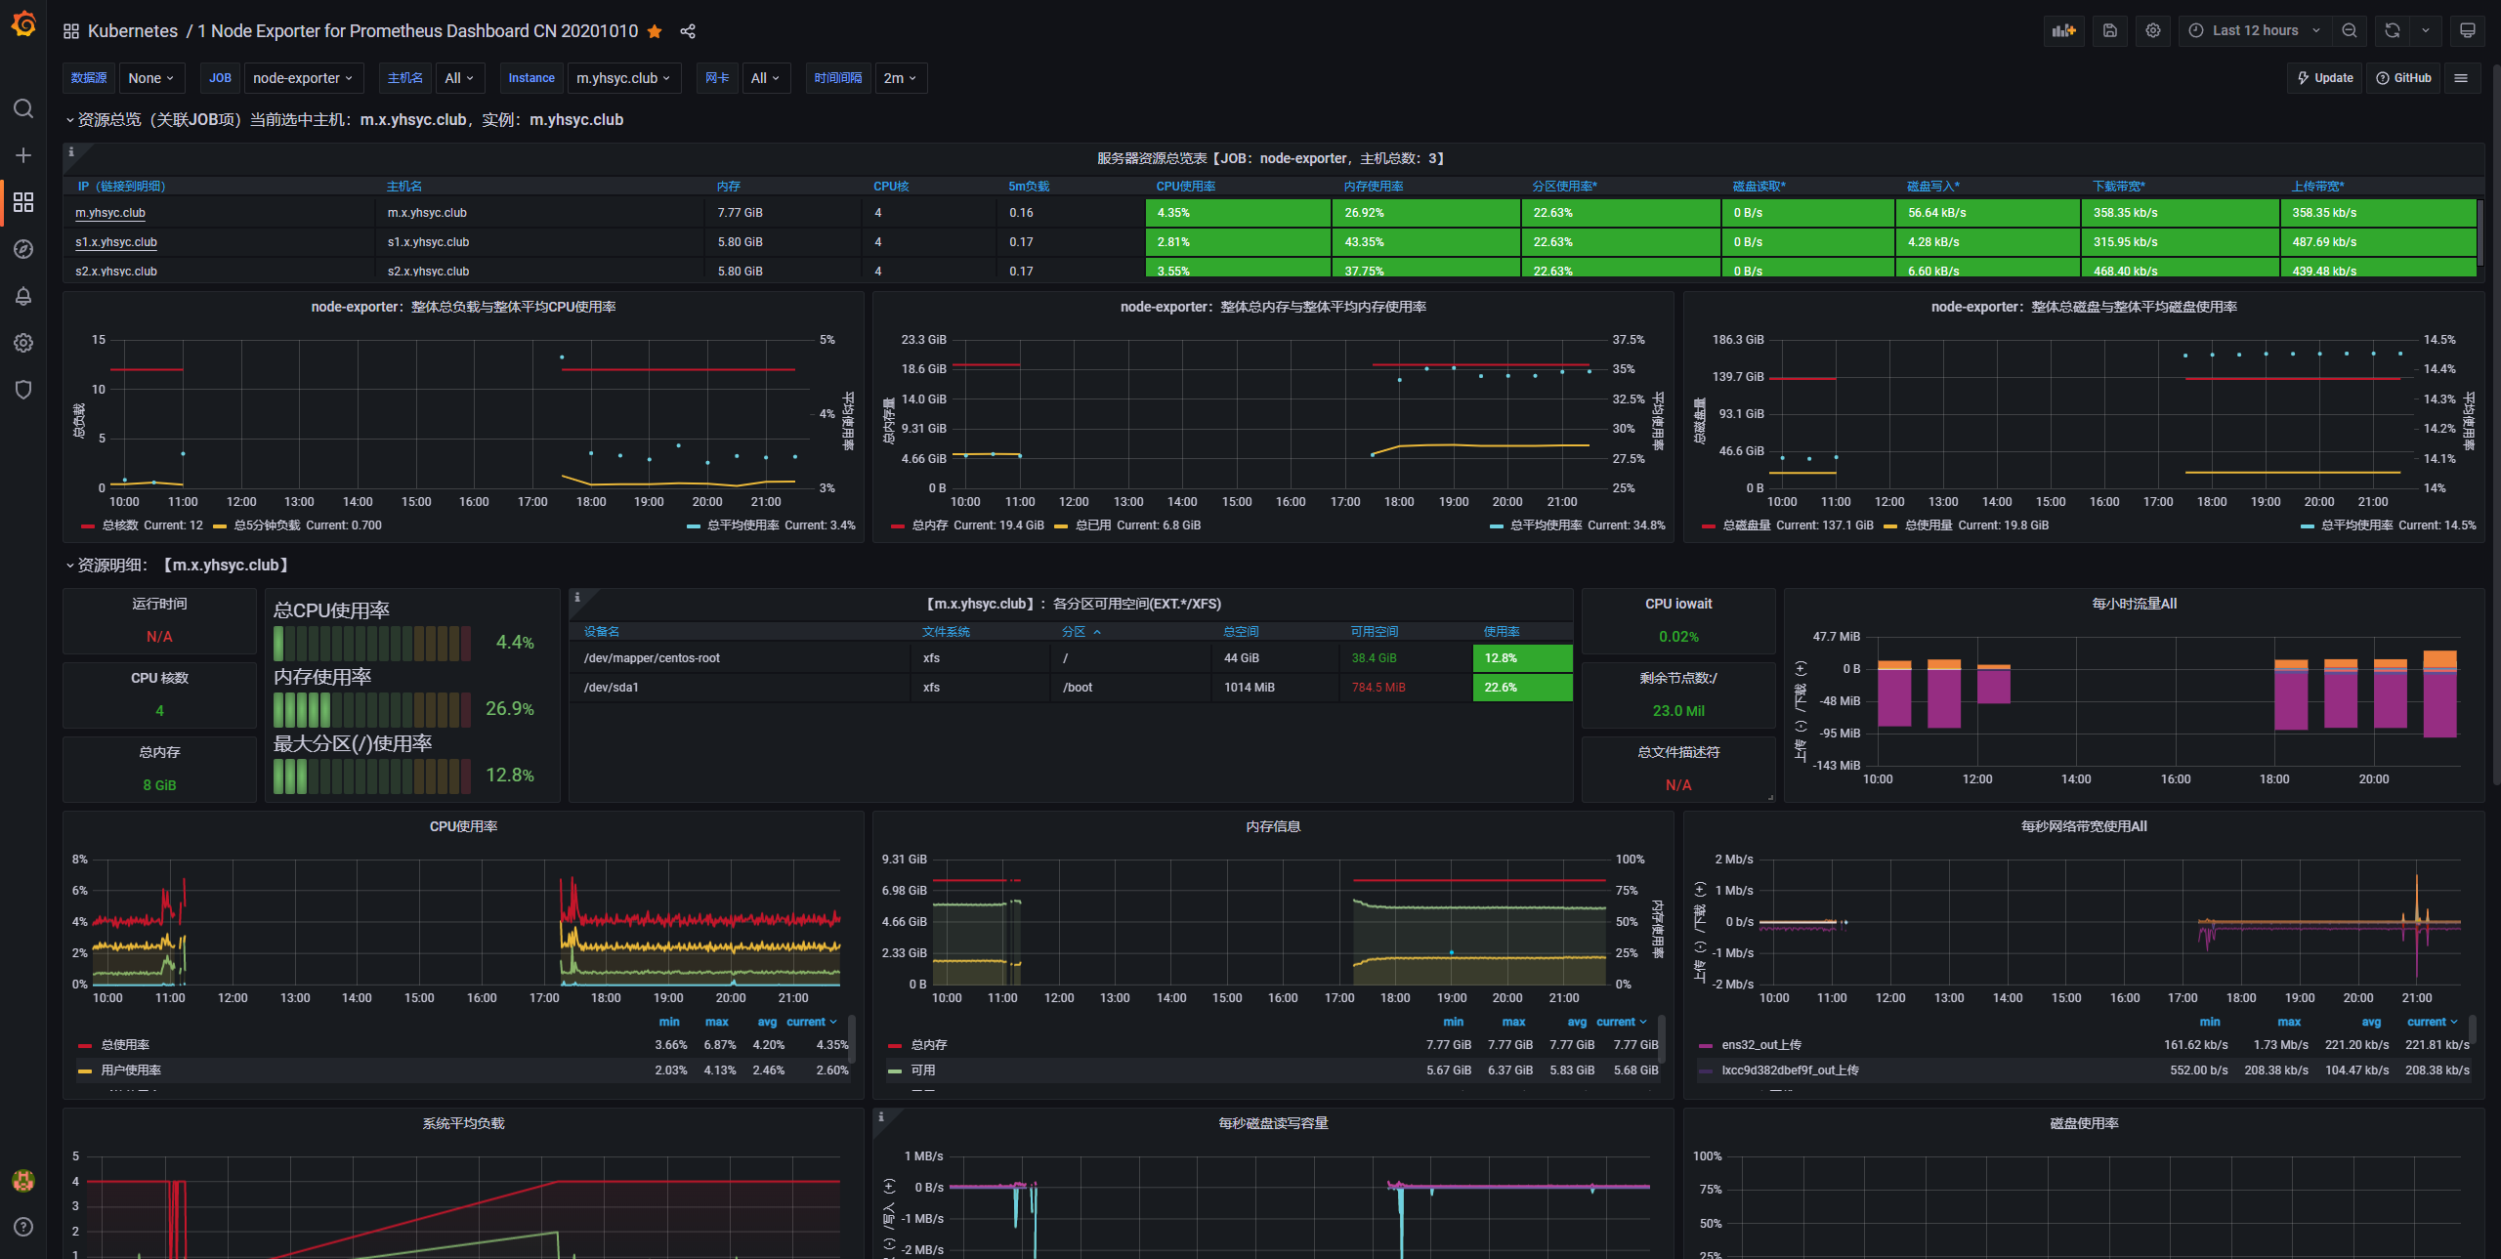The height and width of the screenshot is (1259, 2501).
Task: Open the Alerting bell icon
Action: coord(23,296)
